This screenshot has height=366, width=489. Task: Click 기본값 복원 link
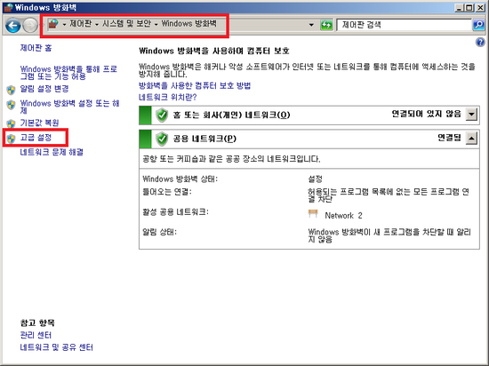pos(39,123)
